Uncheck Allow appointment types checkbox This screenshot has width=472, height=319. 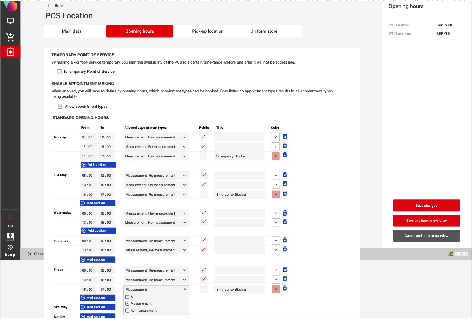60,107
